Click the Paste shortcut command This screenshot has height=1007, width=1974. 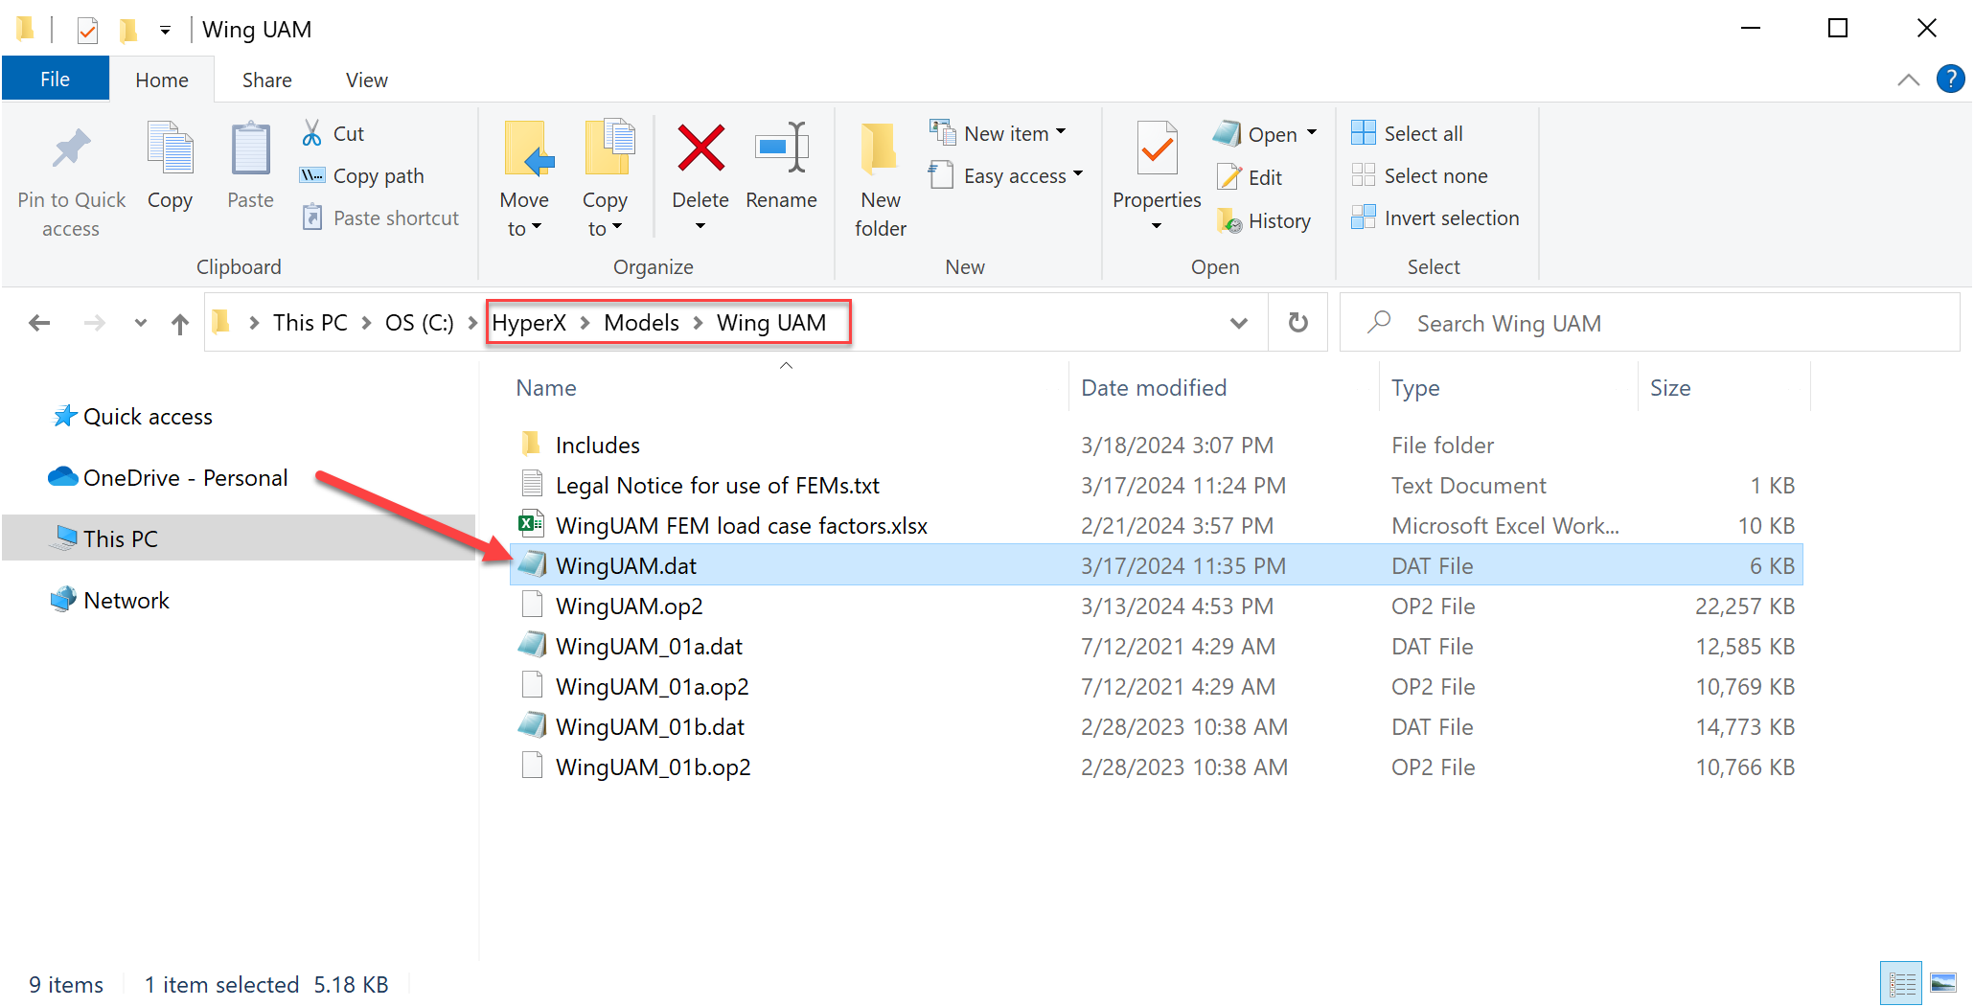pyautogui.click(x=380, y=218)
